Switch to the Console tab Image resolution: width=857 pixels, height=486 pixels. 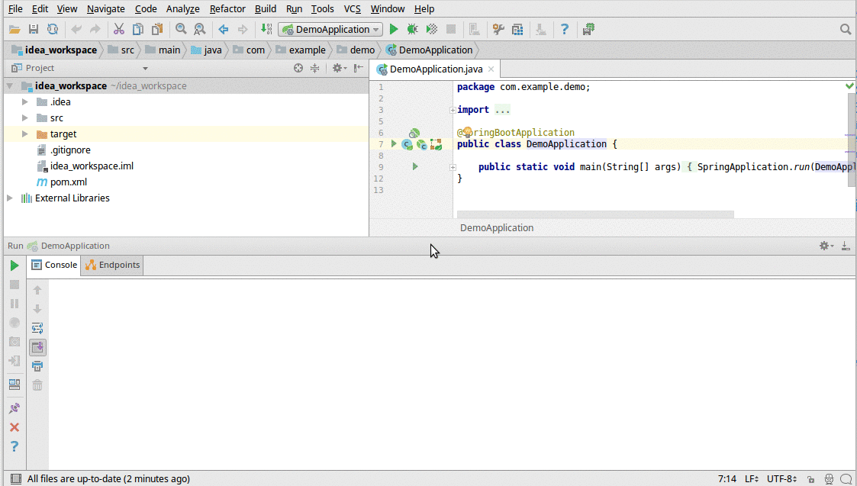(x=53, y=266)
